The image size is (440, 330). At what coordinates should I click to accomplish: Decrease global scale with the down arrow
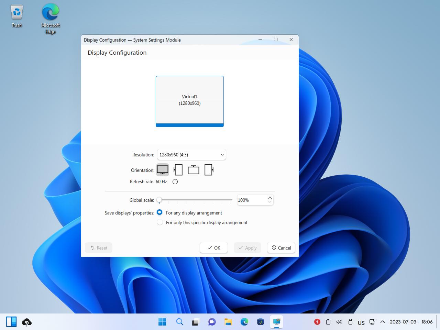[x=270, y=202]
